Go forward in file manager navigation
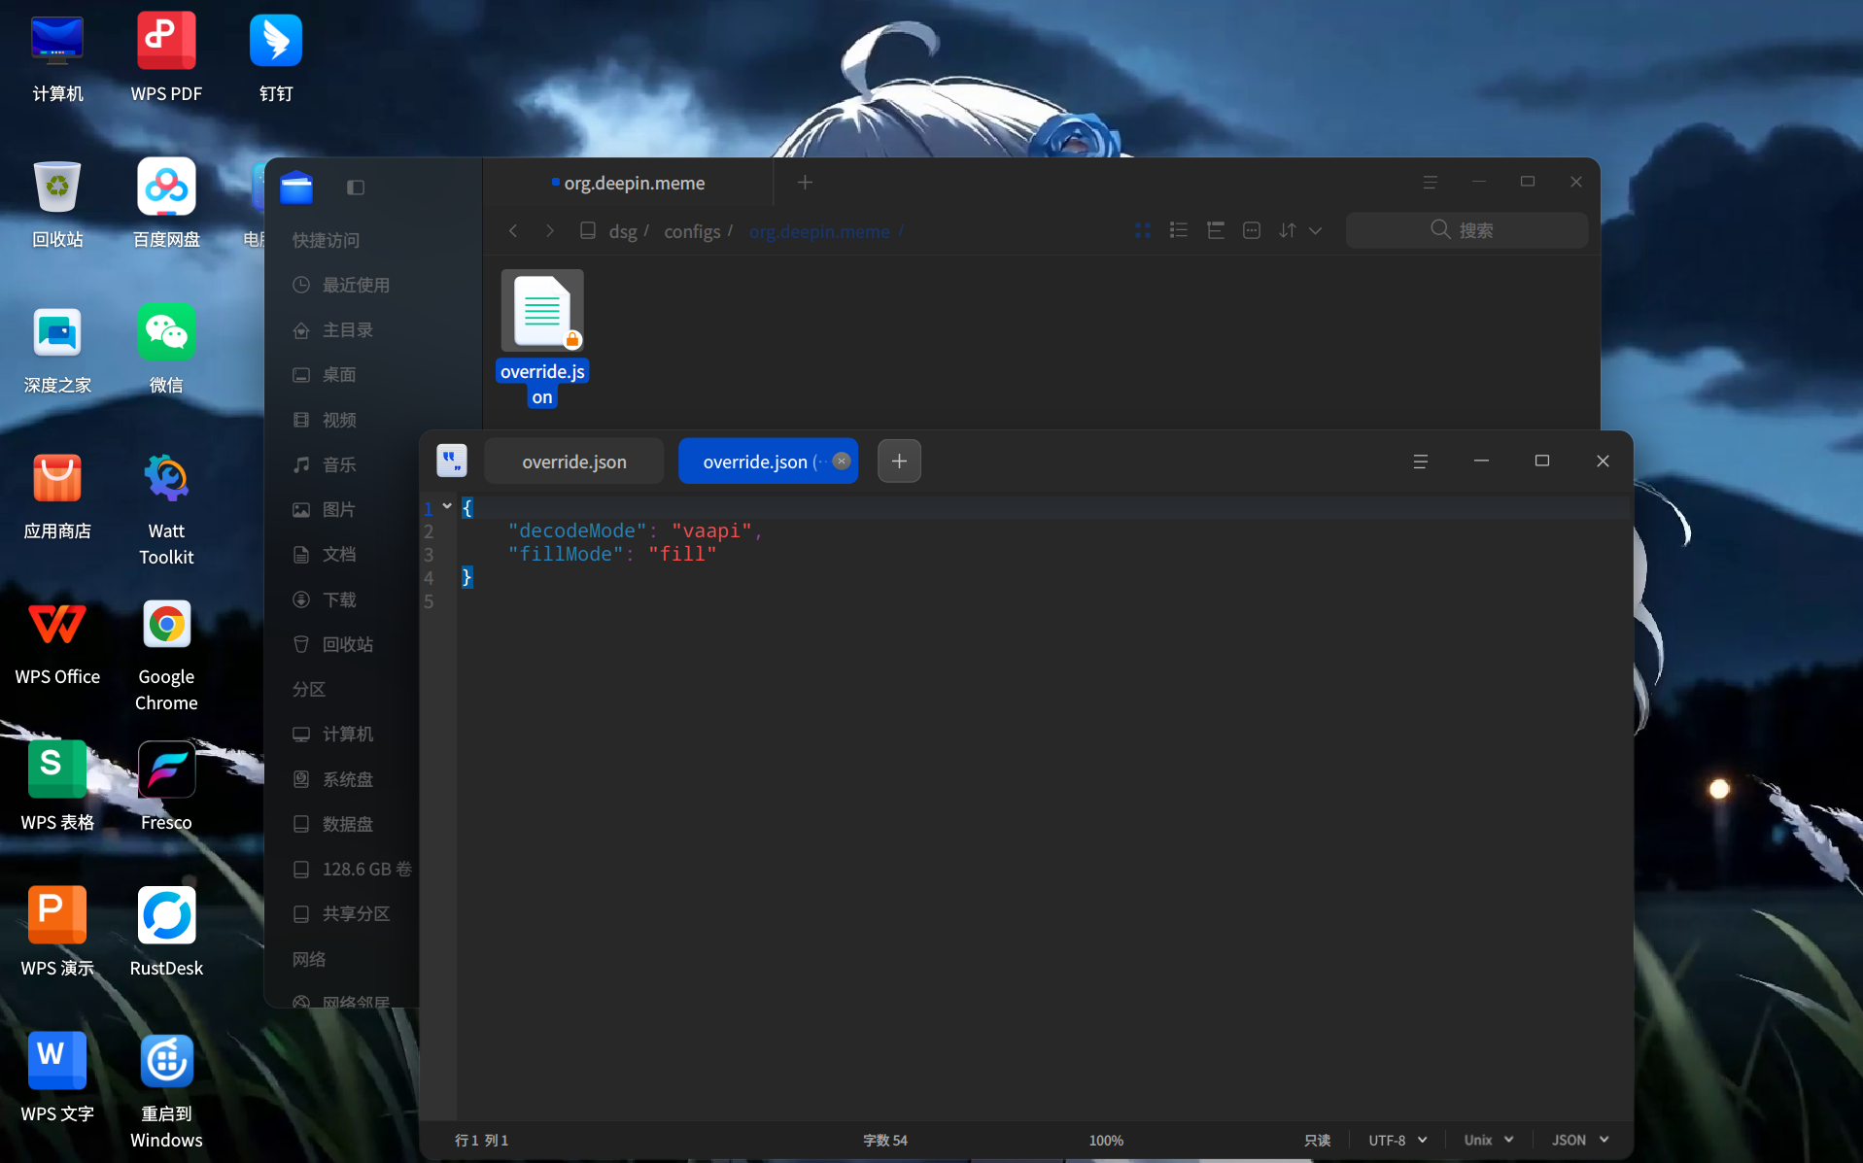Screen dimensions: 1863x1163 click(x=550, y=230)
